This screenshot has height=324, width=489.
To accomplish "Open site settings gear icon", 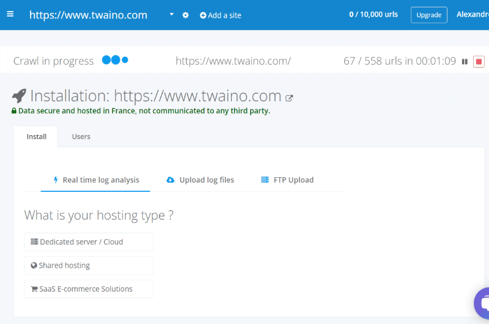I will [x=186, y=15].
